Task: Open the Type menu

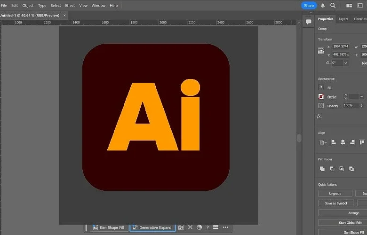Action: coord(42,5)
